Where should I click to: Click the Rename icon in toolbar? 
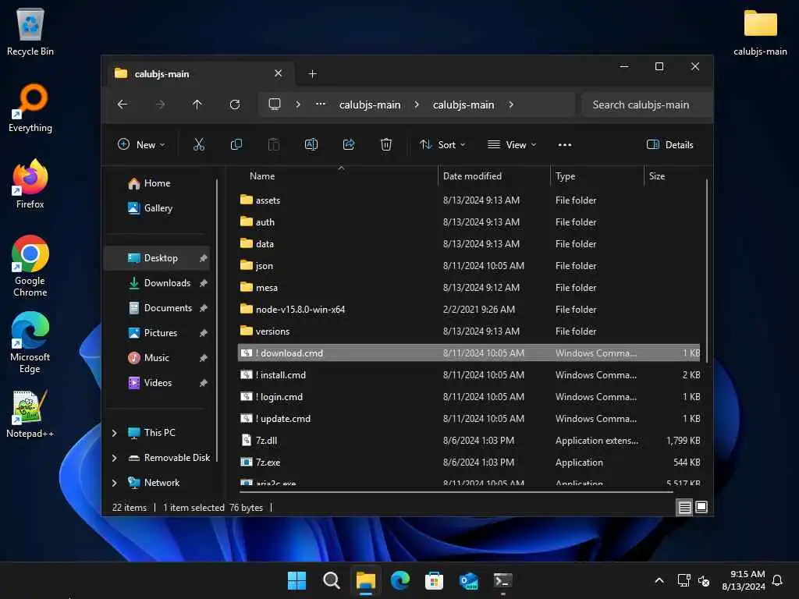[x=311, y=144]
